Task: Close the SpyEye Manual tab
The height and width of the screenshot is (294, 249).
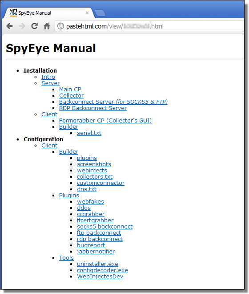Action: click(87, 13)
